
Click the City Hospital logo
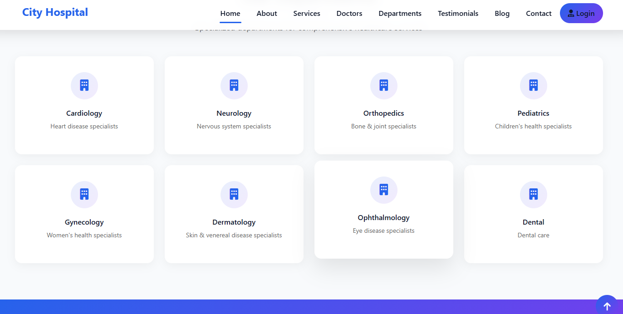tap(55, 12)
